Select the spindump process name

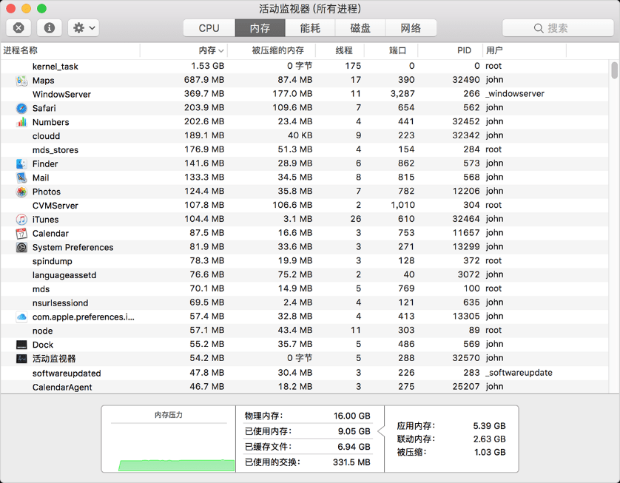click(53, 261)
